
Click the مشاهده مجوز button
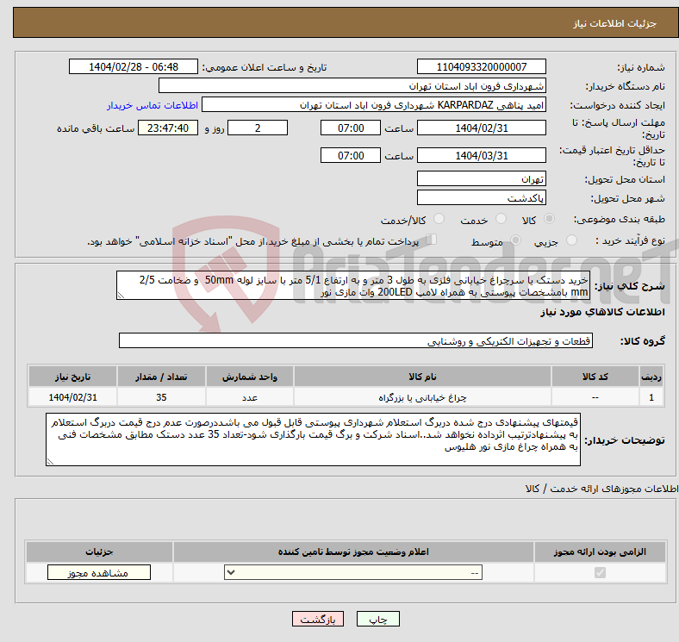pos(99,573)
